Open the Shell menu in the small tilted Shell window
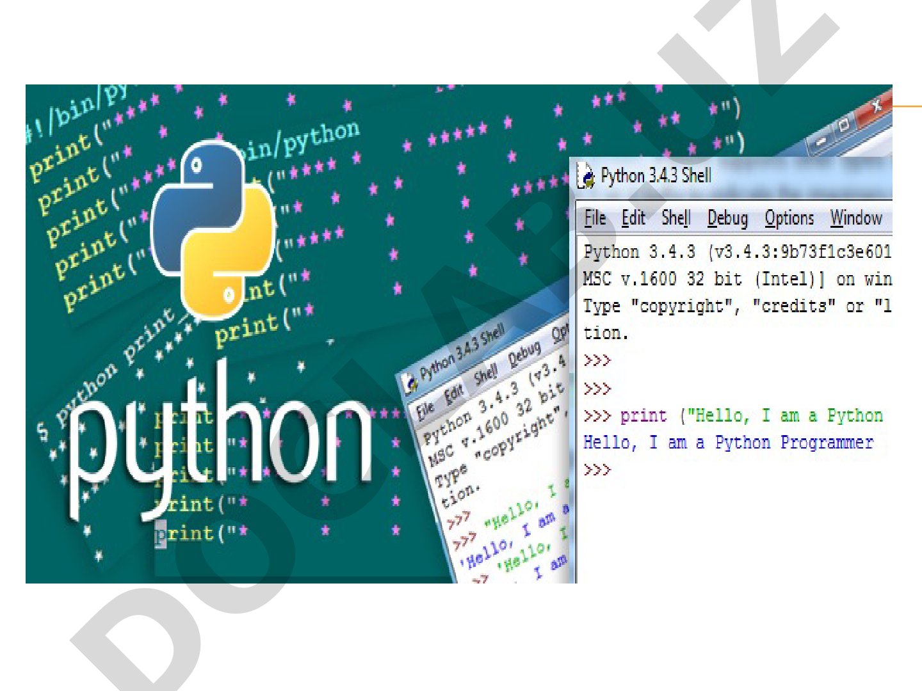This screenshot has width=922, height=691. tap(485, 374)
